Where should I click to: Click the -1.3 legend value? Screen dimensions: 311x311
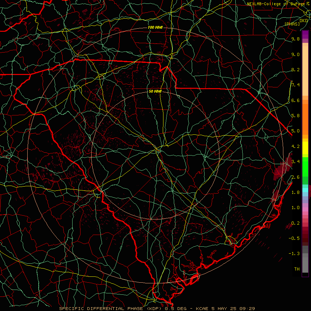click(x=294, y=254)
